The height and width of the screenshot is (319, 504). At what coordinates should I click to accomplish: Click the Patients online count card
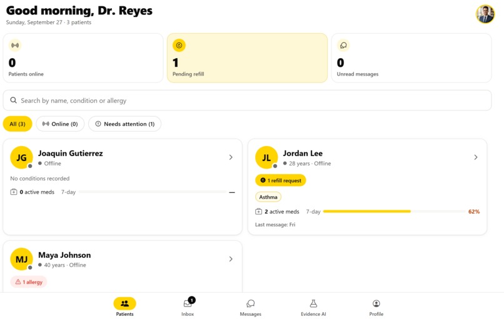[83, 58]
